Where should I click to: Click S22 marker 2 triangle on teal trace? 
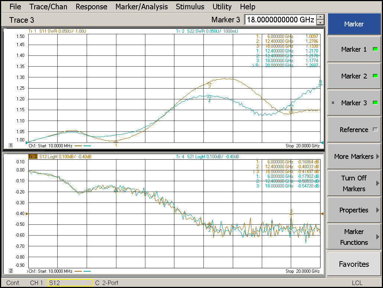click(209, 97)
